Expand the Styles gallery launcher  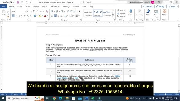[x=113, y=16]
